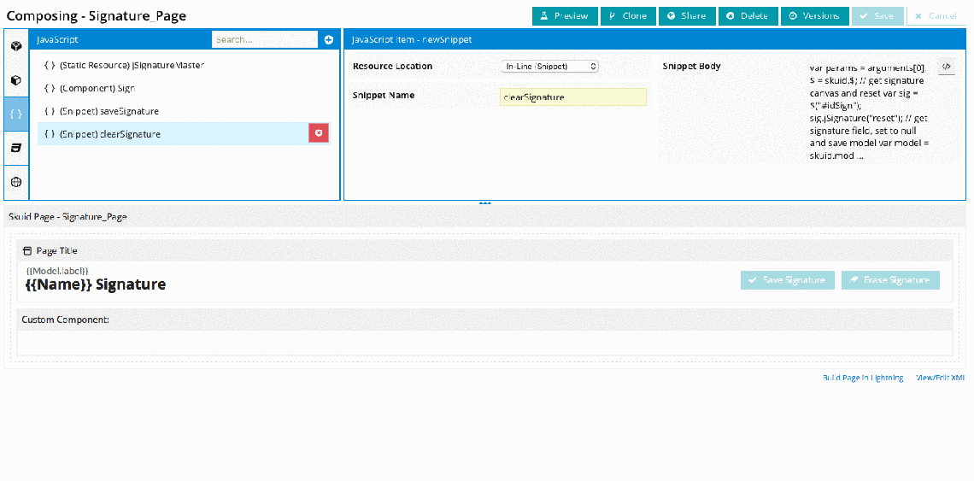Screen dimensions: 974x481
Task: Click the Preview button
Action: [564, 16]
